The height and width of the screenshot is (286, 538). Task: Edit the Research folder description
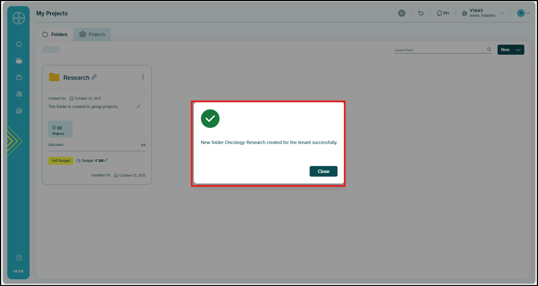coord(138,107)
